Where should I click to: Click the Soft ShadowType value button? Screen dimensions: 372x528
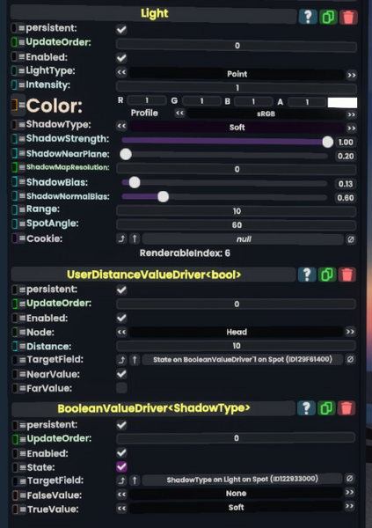coord(237,128)
